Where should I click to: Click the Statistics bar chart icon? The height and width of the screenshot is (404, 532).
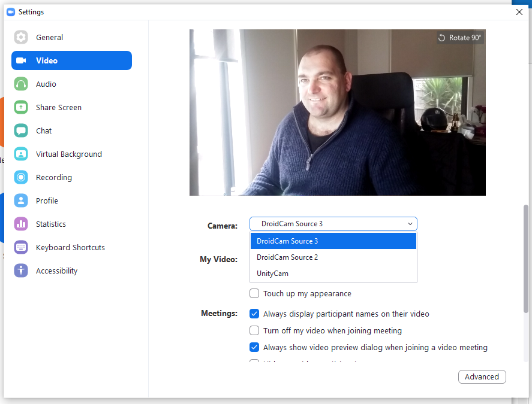click(x=21, y=224)
